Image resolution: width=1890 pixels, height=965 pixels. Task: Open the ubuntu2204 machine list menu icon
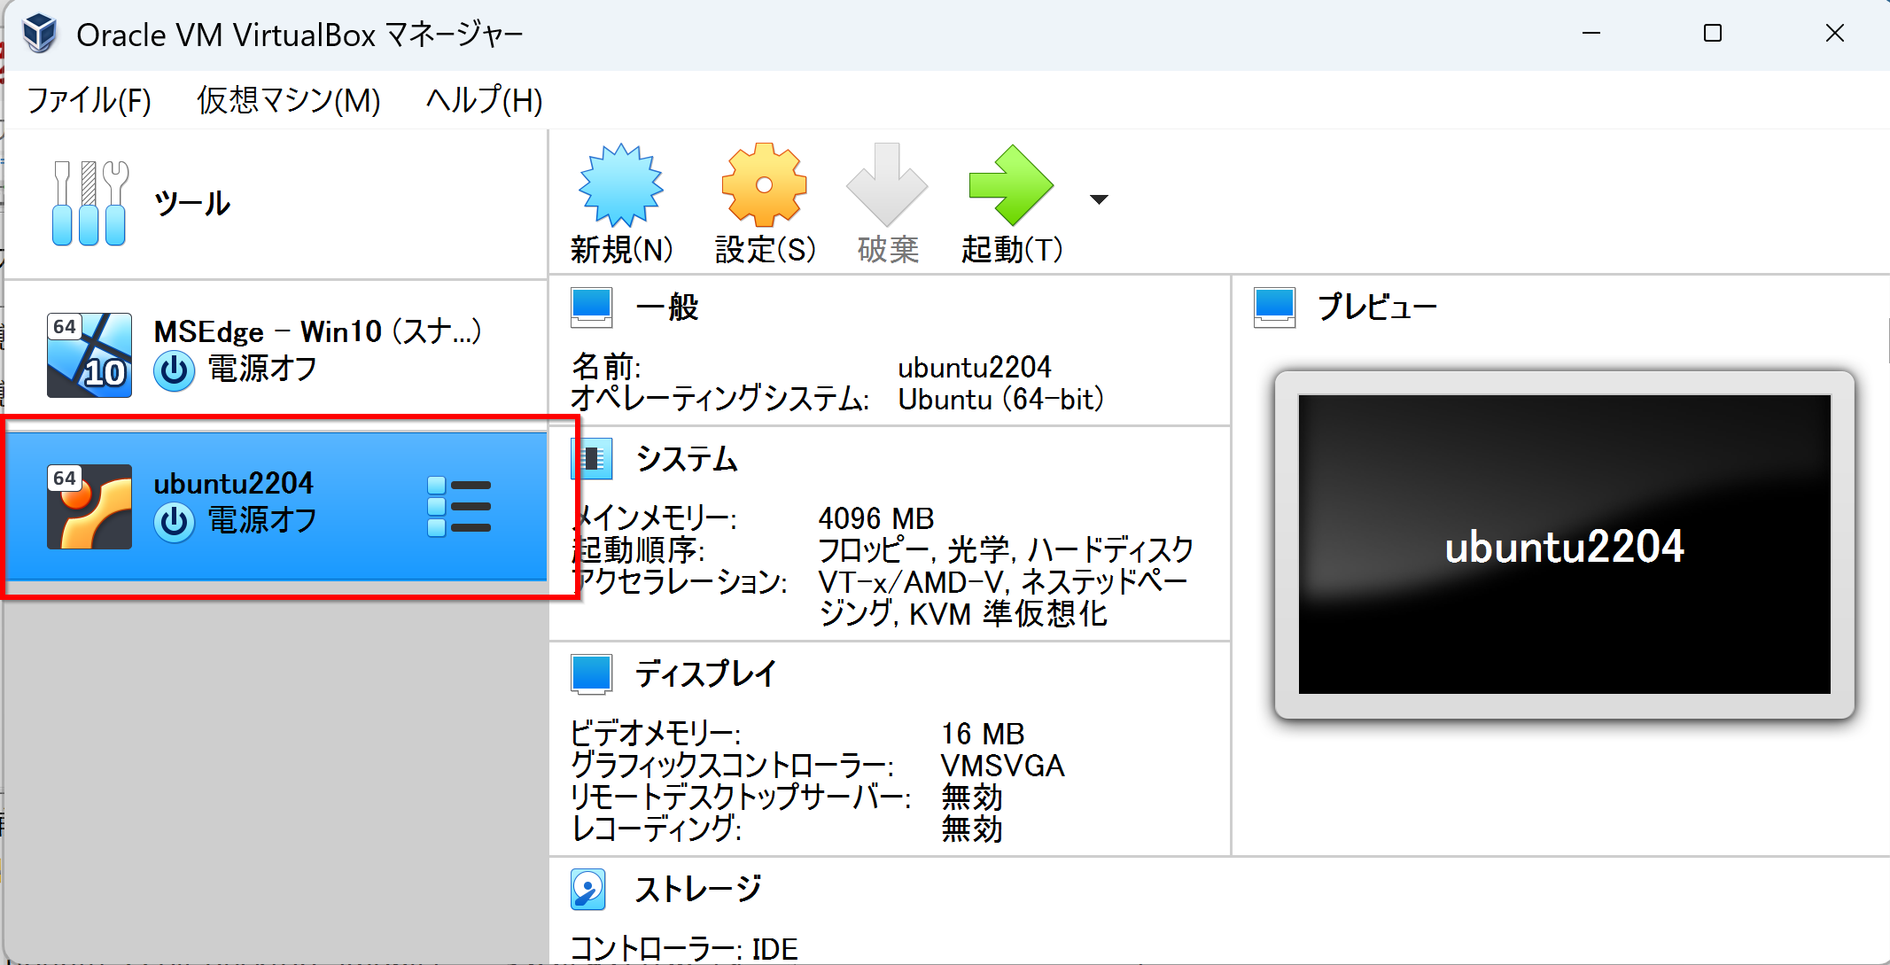click(459, 506)
